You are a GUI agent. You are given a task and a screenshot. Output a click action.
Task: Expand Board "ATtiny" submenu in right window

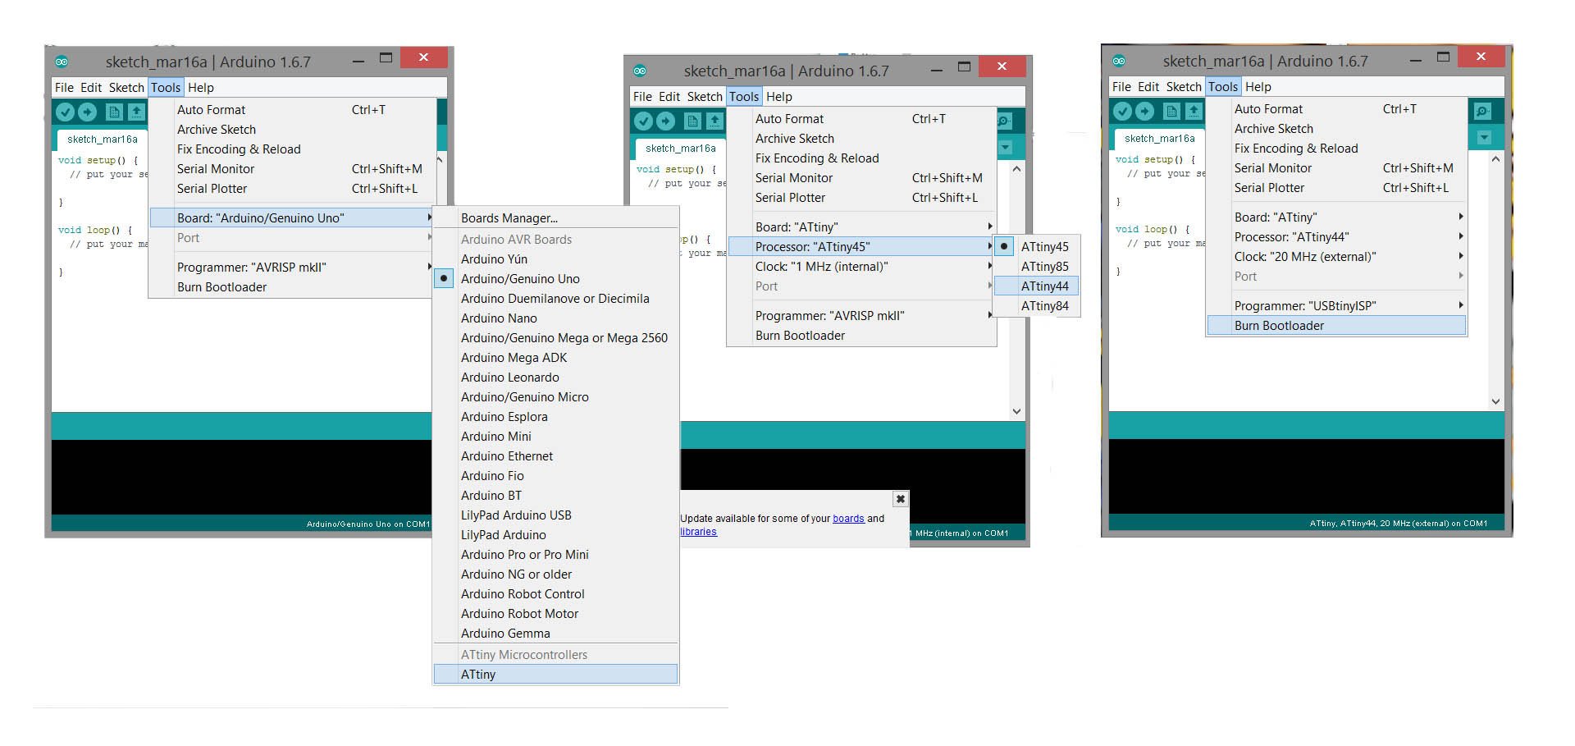[x=1336, y=217]
